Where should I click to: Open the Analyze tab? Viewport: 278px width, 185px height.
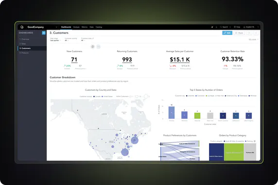point(76,27)
